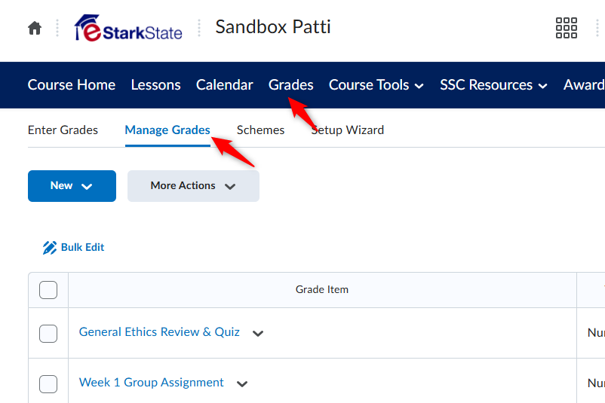The image size is (605, 403).
Task: Click the Bulk Edit pencil icon
Action: coord(49,247)
